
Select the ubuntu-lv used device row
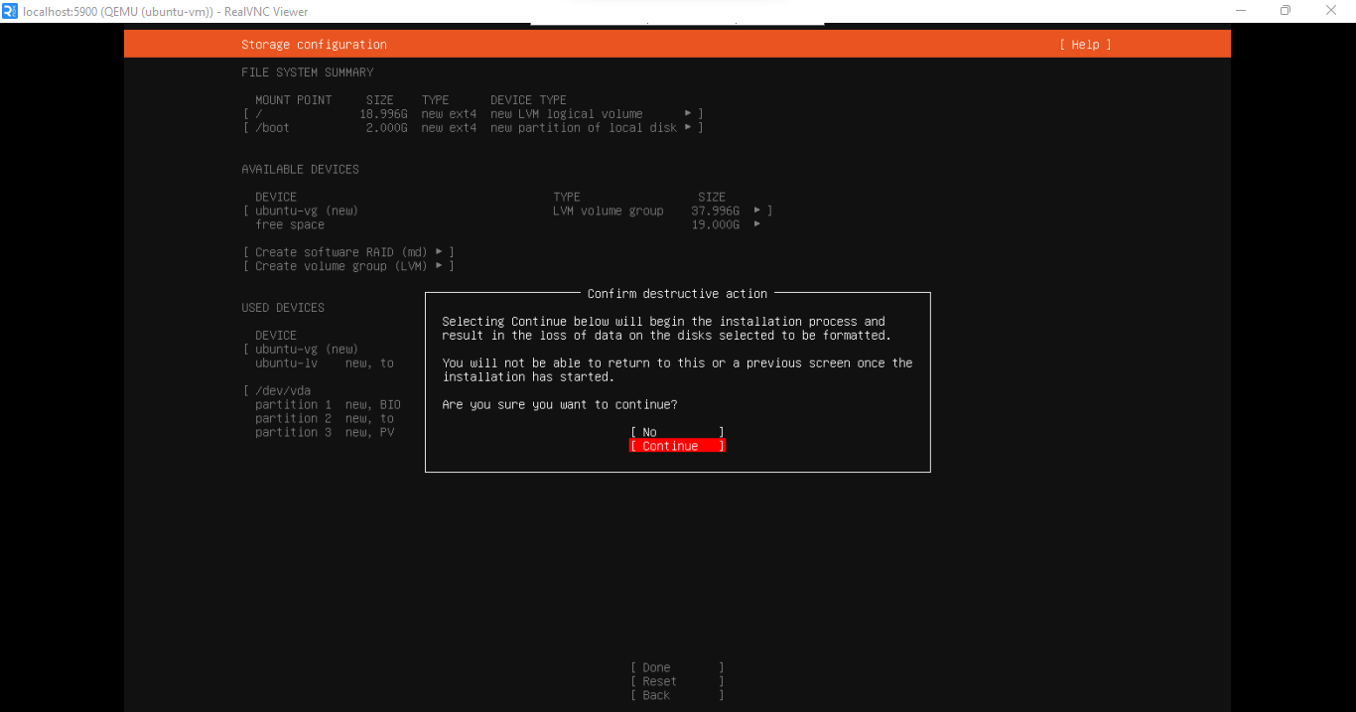(x=325, y=362)
